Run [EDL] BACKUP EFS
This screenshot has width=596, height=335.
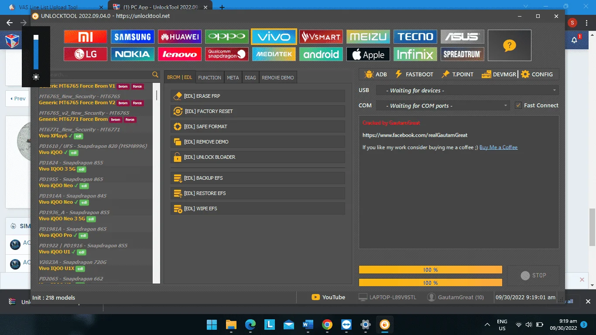pyautogui.click(x=257, y=178)
